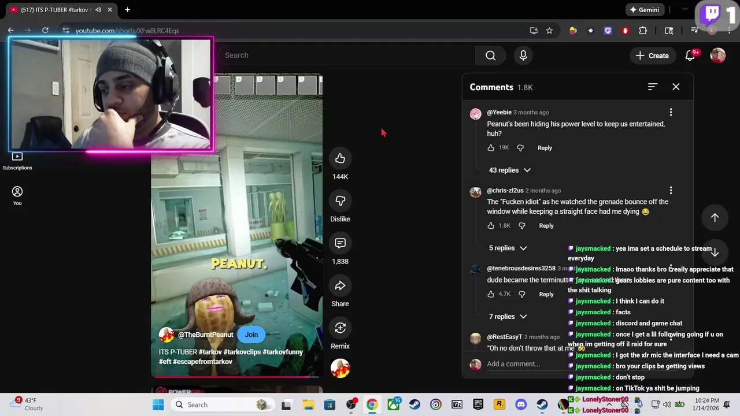Open @chris-zl2us channel link
This screenshot has width=740, height=416.
coord(505,190)
